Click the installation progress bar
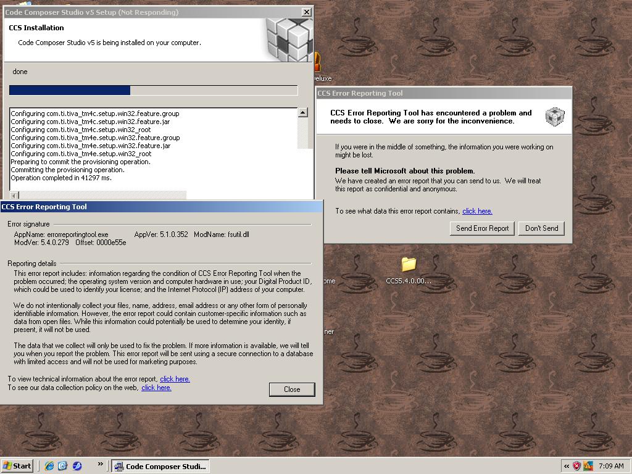Image resolution: width=632 pixels, height=474 pixels. pyautogui.click(x=154, y=90)
